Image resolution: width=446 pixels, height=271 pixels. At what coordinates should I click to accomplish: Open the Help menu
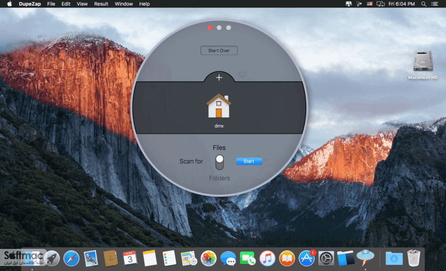click(145, 4)
